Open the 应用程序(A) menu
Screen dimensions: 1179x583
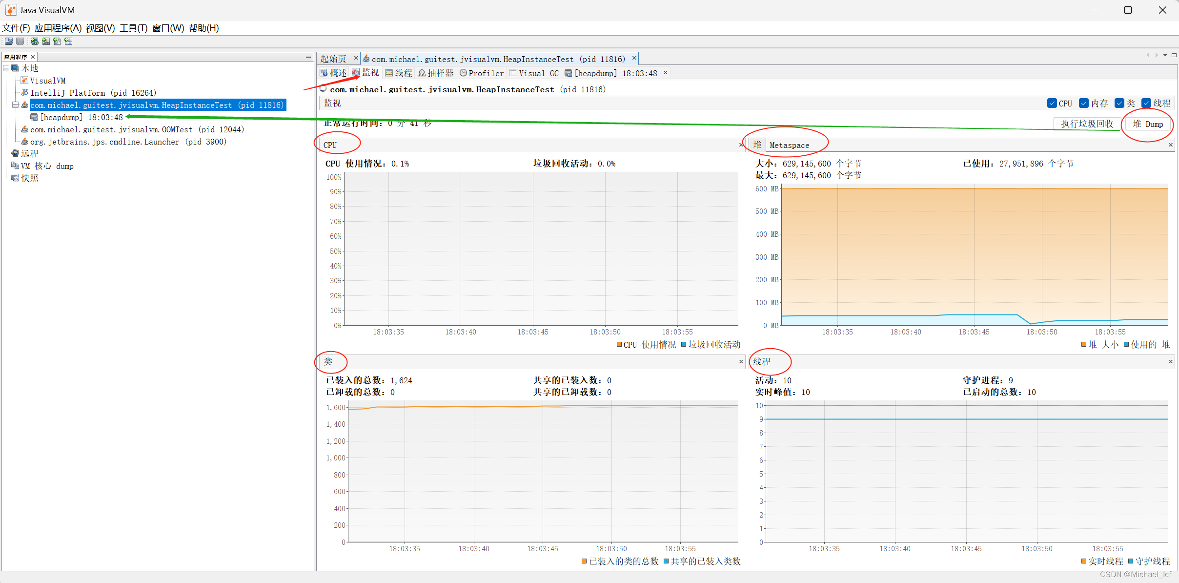(58, 28)
